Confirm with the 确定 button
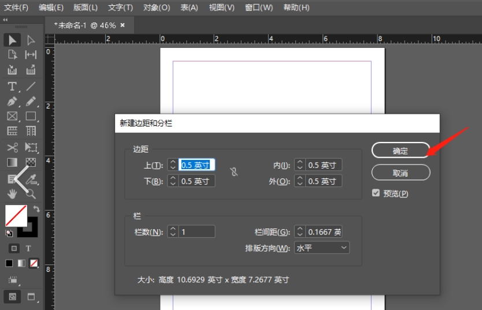 [x=401, y=151]
